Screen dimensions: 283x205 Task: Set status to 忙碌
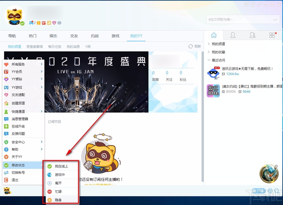[61, 191]
